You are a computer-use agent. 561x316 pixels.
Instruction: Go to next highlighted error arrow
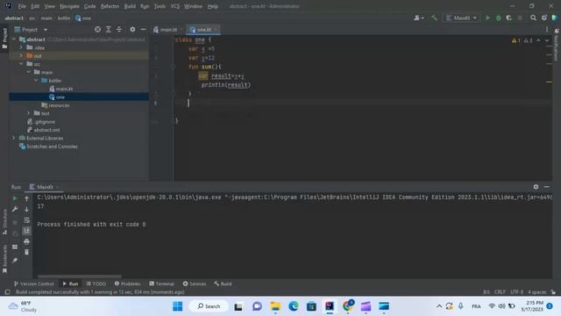[547, 40]
